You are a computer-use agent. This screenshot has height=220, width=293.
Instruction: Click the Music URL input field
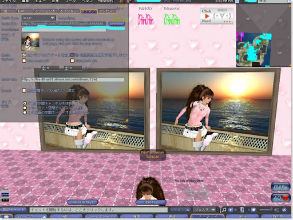[x=73, y=79]
